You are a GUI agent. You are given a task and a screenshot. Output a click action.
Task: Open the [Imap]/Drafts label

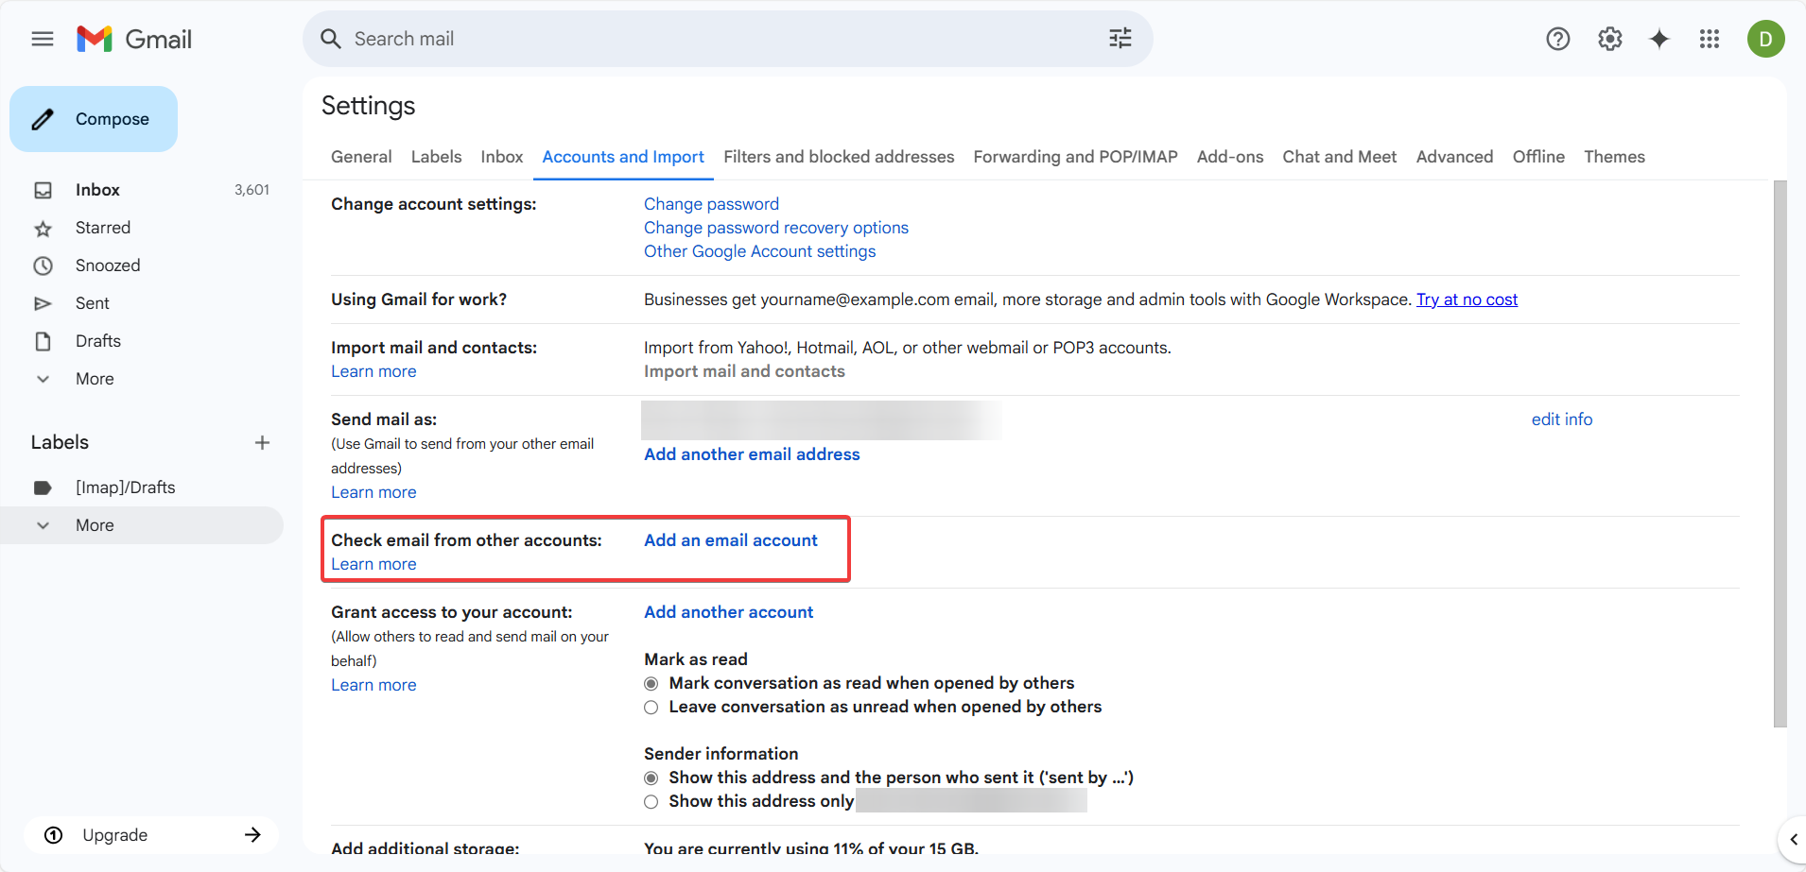[126, 487]
